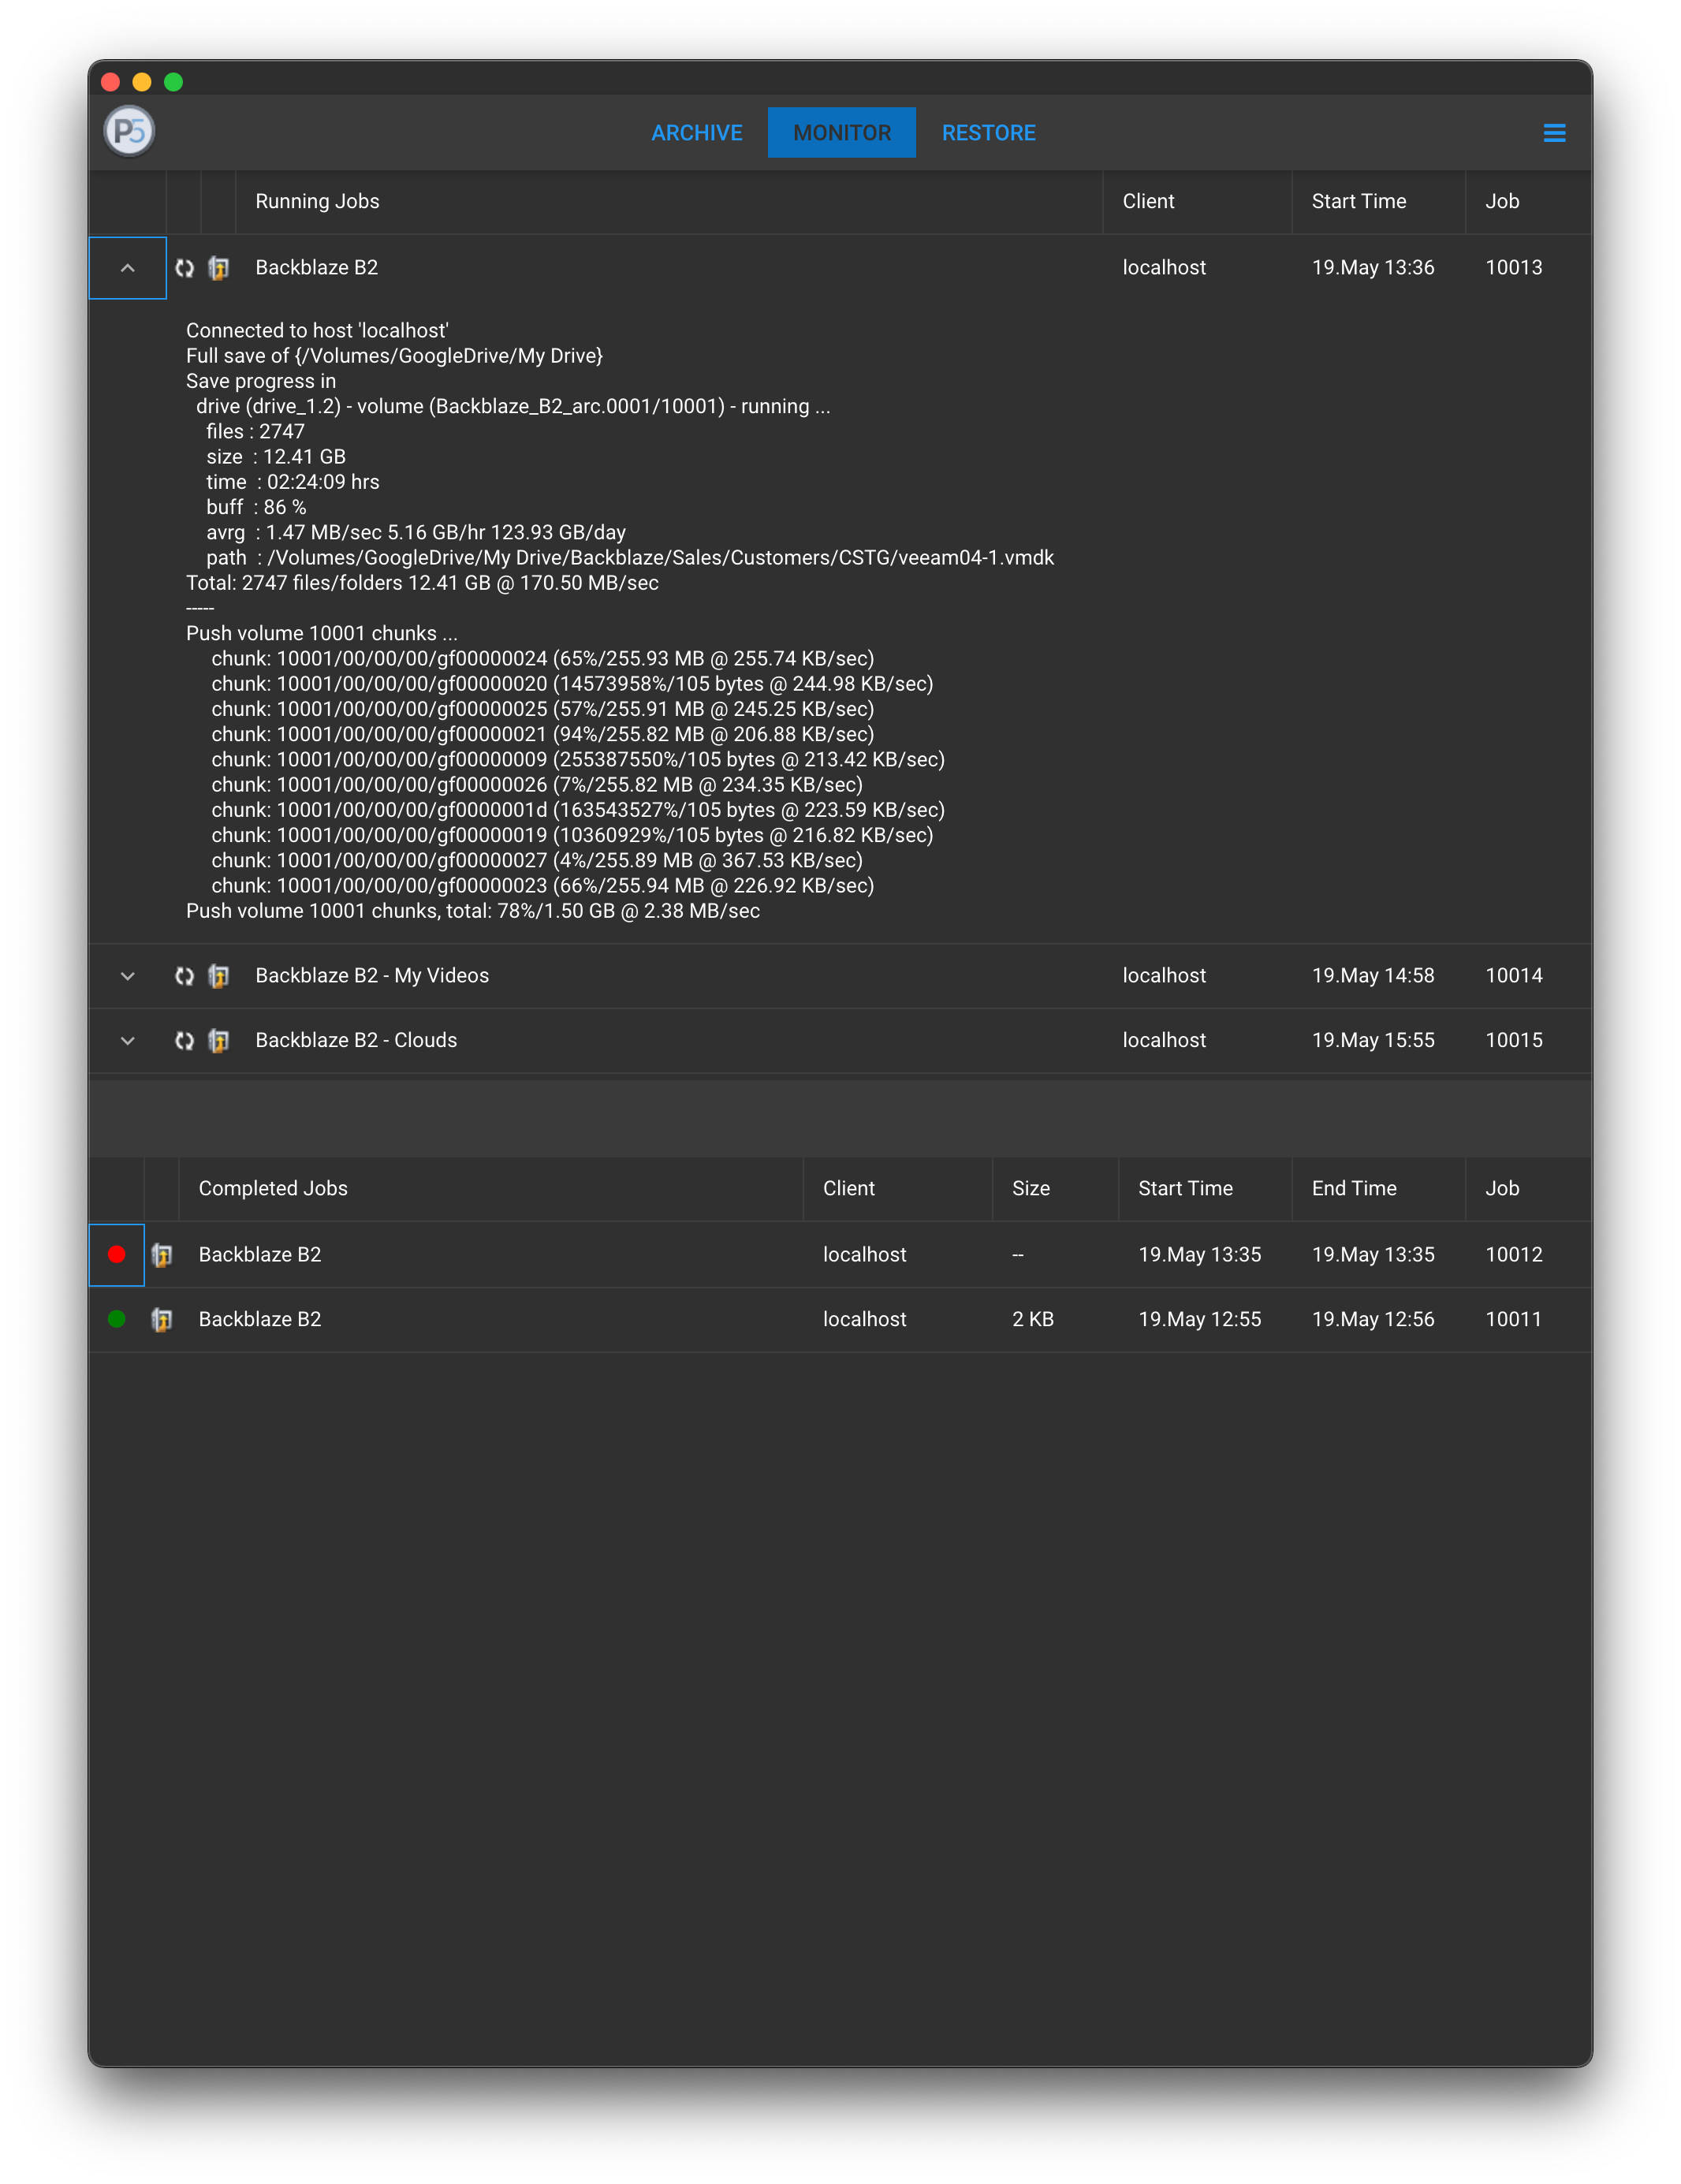The width and height of the screenshot is (1681, 2184).
Task: Click the 'time : 02:24:09 hrs' line
Action: [x=293, y=482]
